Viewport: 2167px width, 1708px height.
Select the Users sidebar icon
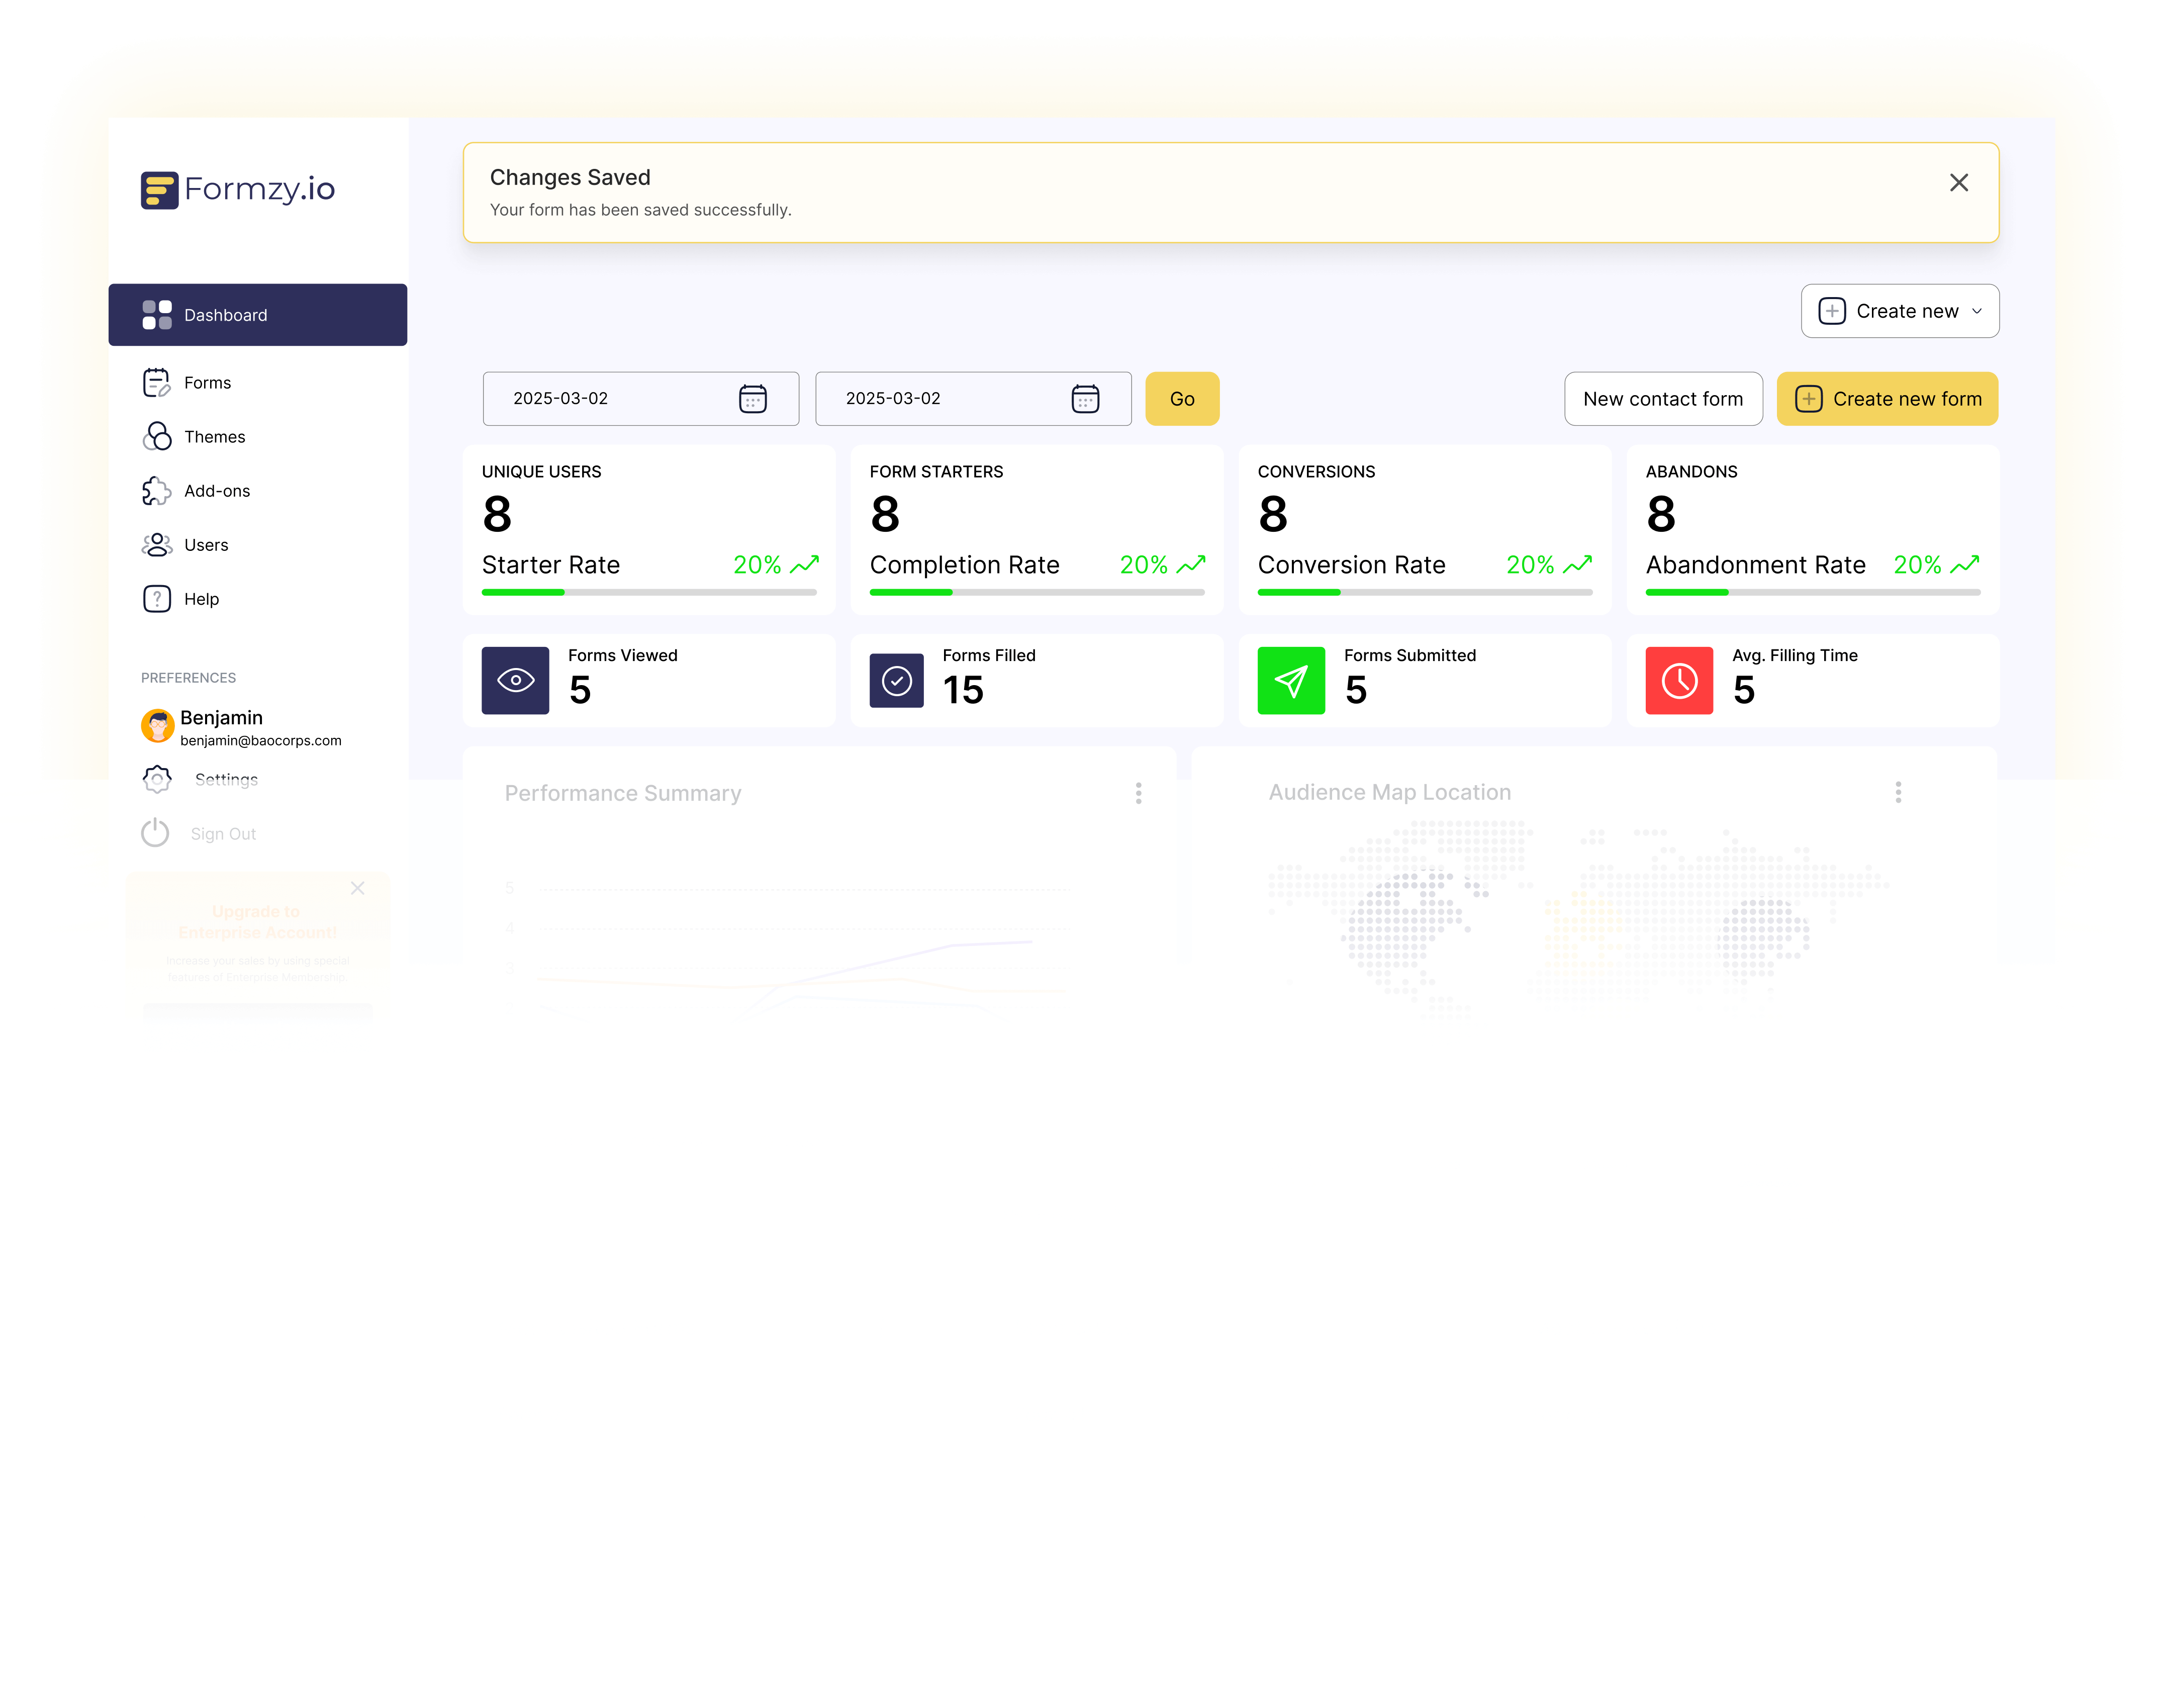(x=157, y=545)
